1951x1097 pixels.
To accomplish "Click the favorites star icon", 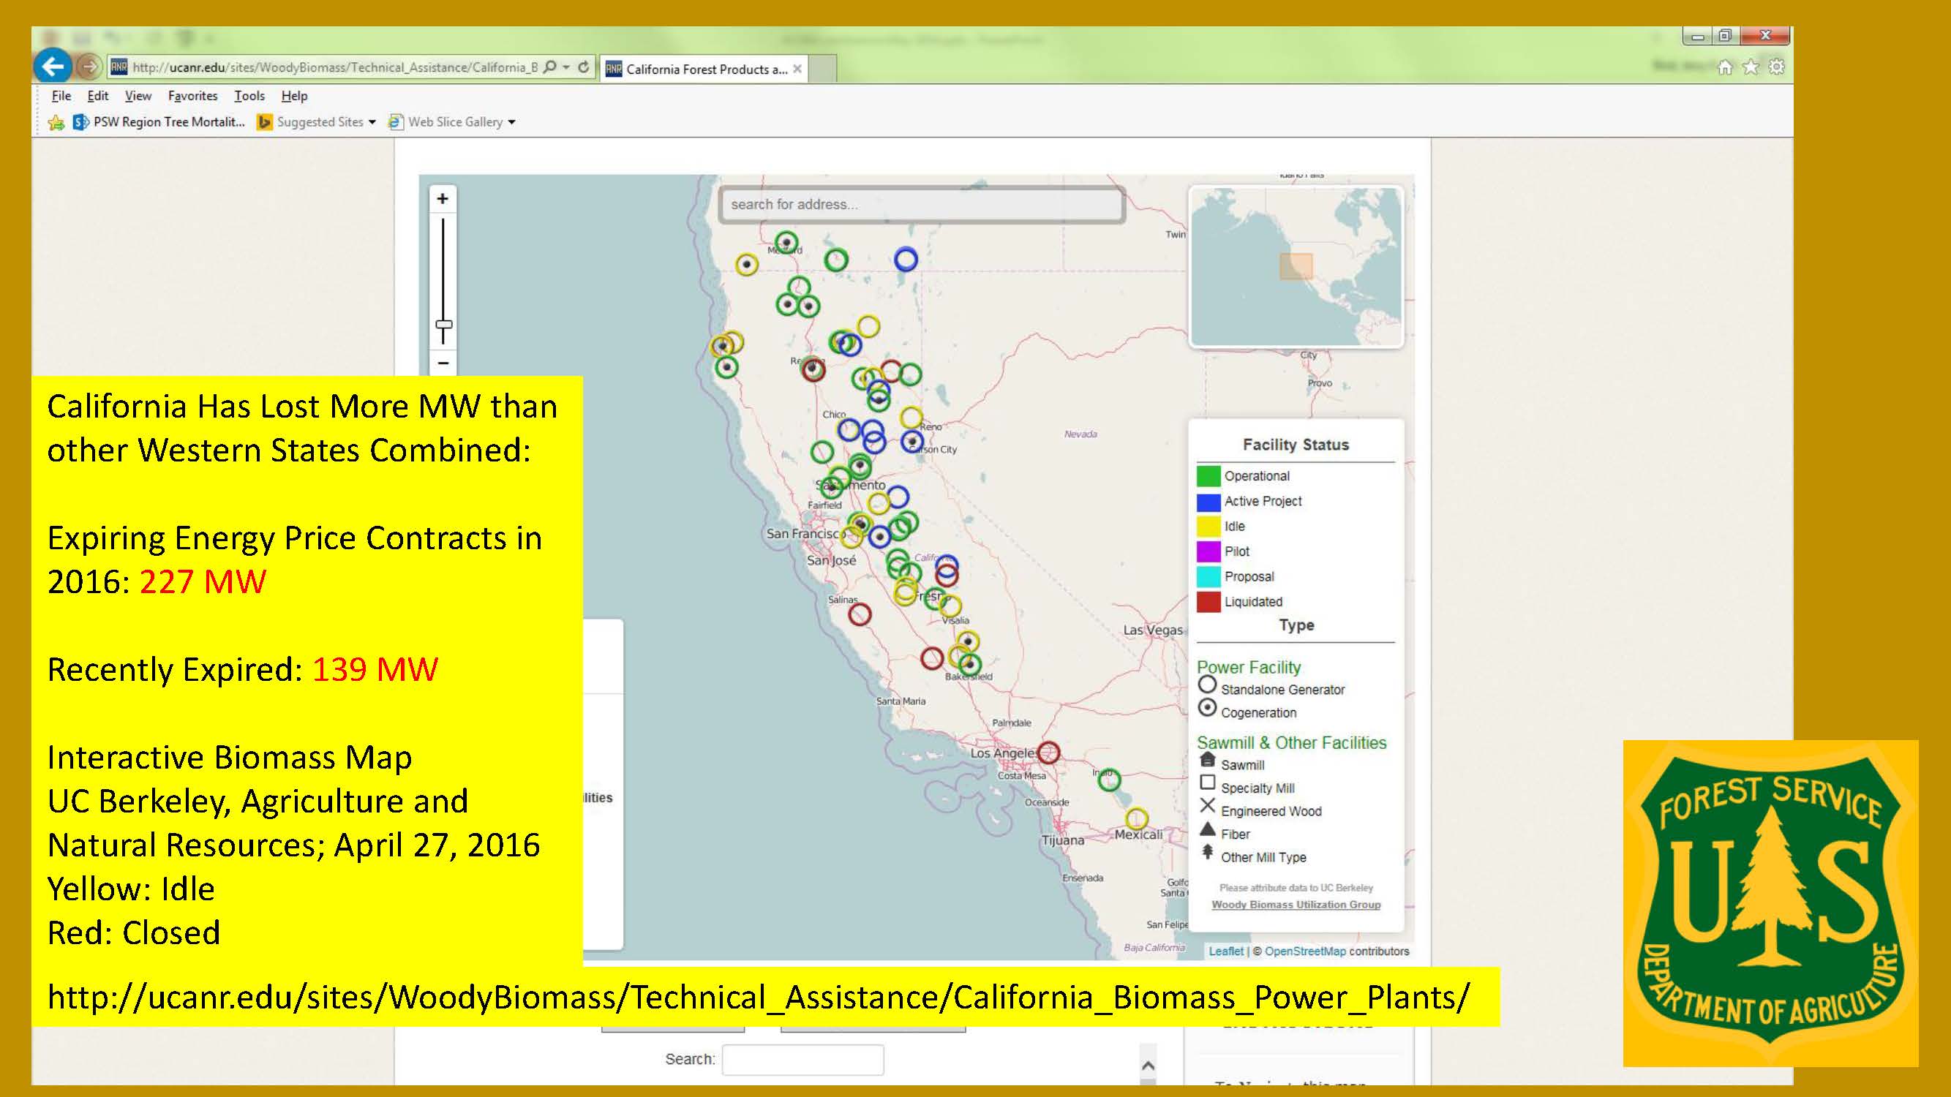I will [x=1751, y=67].
